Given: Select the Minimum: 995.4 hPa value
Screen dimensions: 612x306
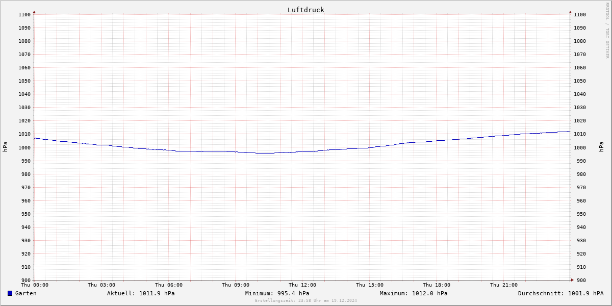Looking at the screenshot, I should pyautogui.click(x=277, y=293).
